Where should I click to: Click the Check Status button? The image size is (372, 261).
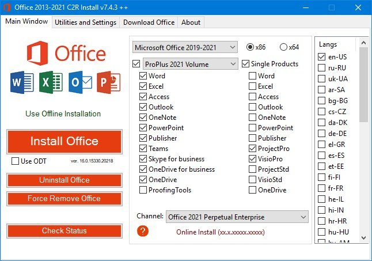click(x=64, y=230)
